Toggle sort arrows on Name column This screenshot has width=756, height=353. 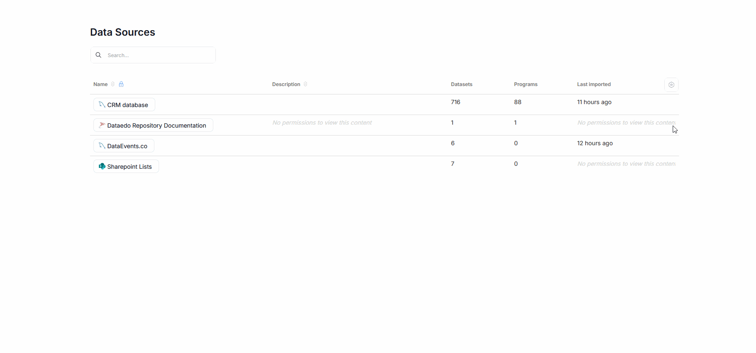(x=113, y=84)
